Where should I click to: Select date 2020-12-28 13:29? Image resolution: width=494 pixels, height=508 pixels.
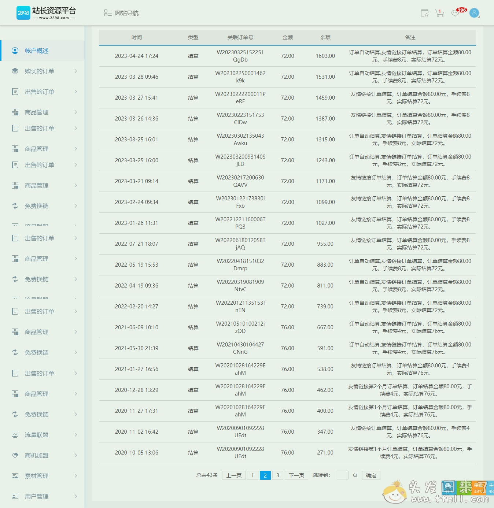tap(137, 390)
